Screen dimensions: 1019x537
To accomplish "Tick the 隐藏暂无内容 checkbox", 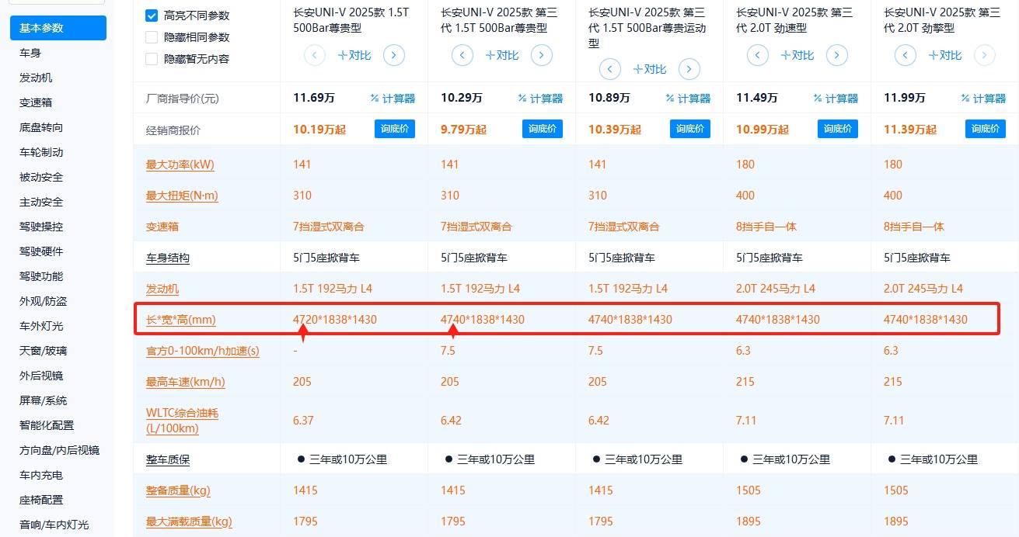I will 152,58.
